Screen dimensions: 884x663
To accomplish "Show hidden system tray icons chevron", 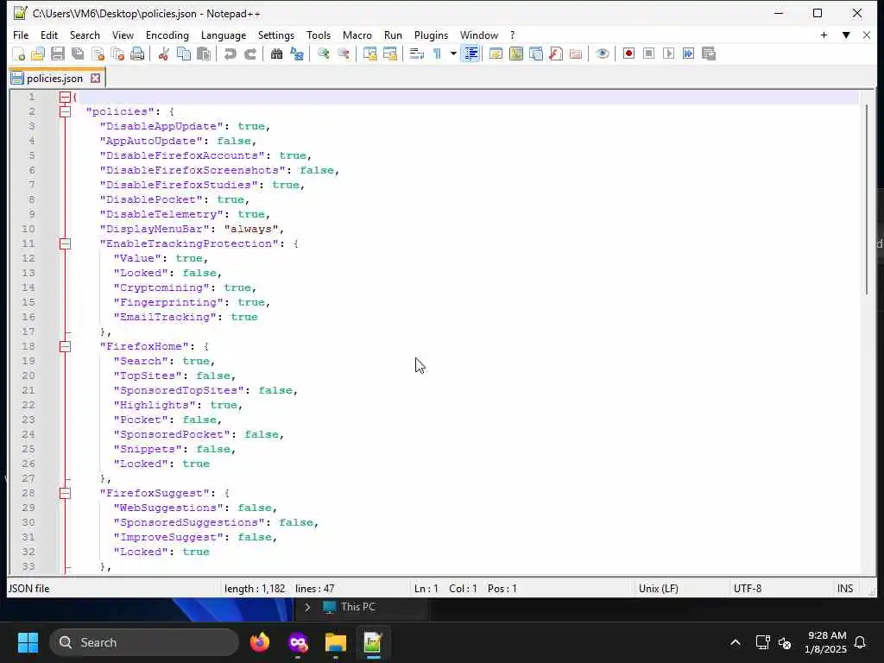I will [x=736, y=642].
